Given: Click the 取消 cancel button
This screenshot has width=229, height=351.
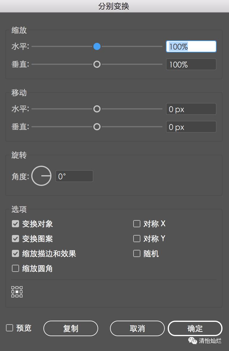Looking at the screenshot, I should (137, 328).
